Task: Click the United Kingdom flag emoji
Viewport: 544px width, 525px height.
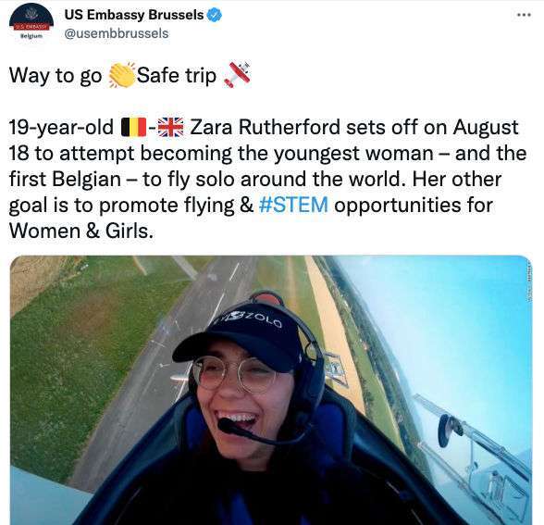Action: pyautogui.click(x=170, y=127)
